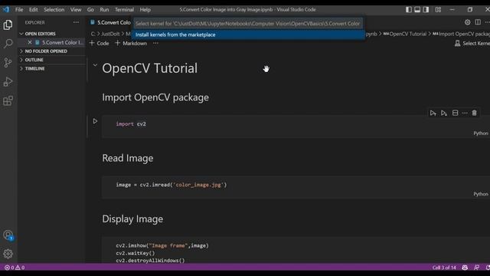Open Customize Layout icon
Viewport: 490px width, 276px height.
(x=438, y=10)
